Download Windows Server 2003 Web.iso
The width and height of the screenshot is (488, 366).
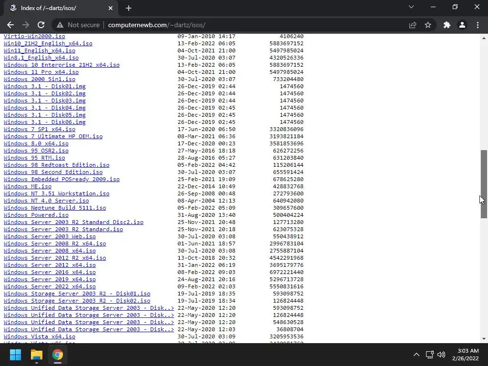(50, 237)
